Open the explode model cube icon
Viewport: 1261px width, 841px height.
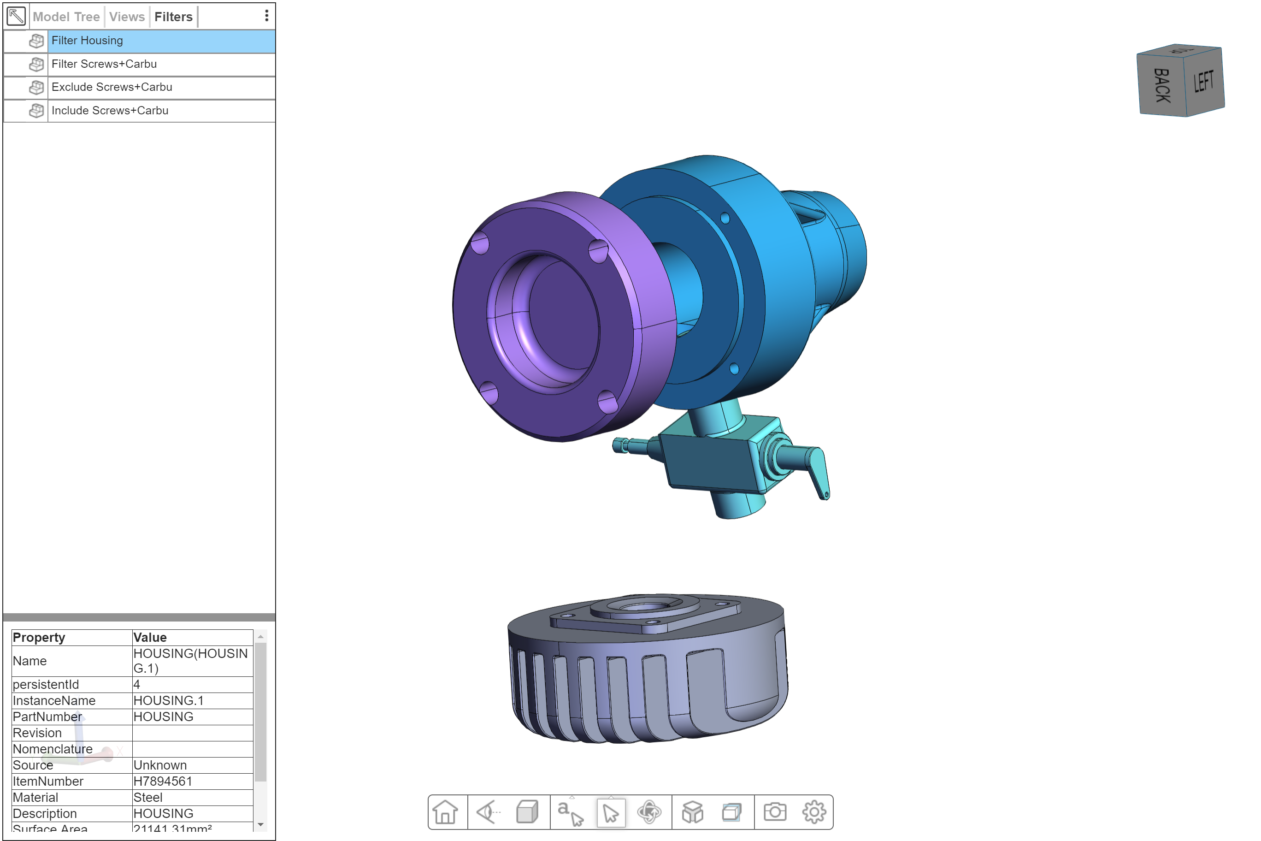(692, 812)
